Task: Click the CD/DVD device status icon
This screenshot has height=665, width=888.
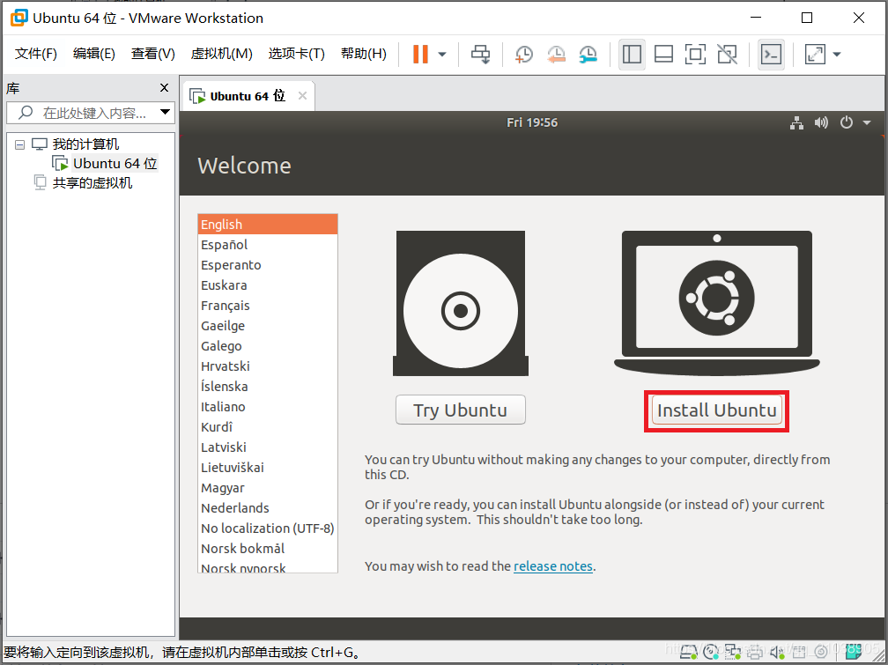Action: [x=711, y=652]
